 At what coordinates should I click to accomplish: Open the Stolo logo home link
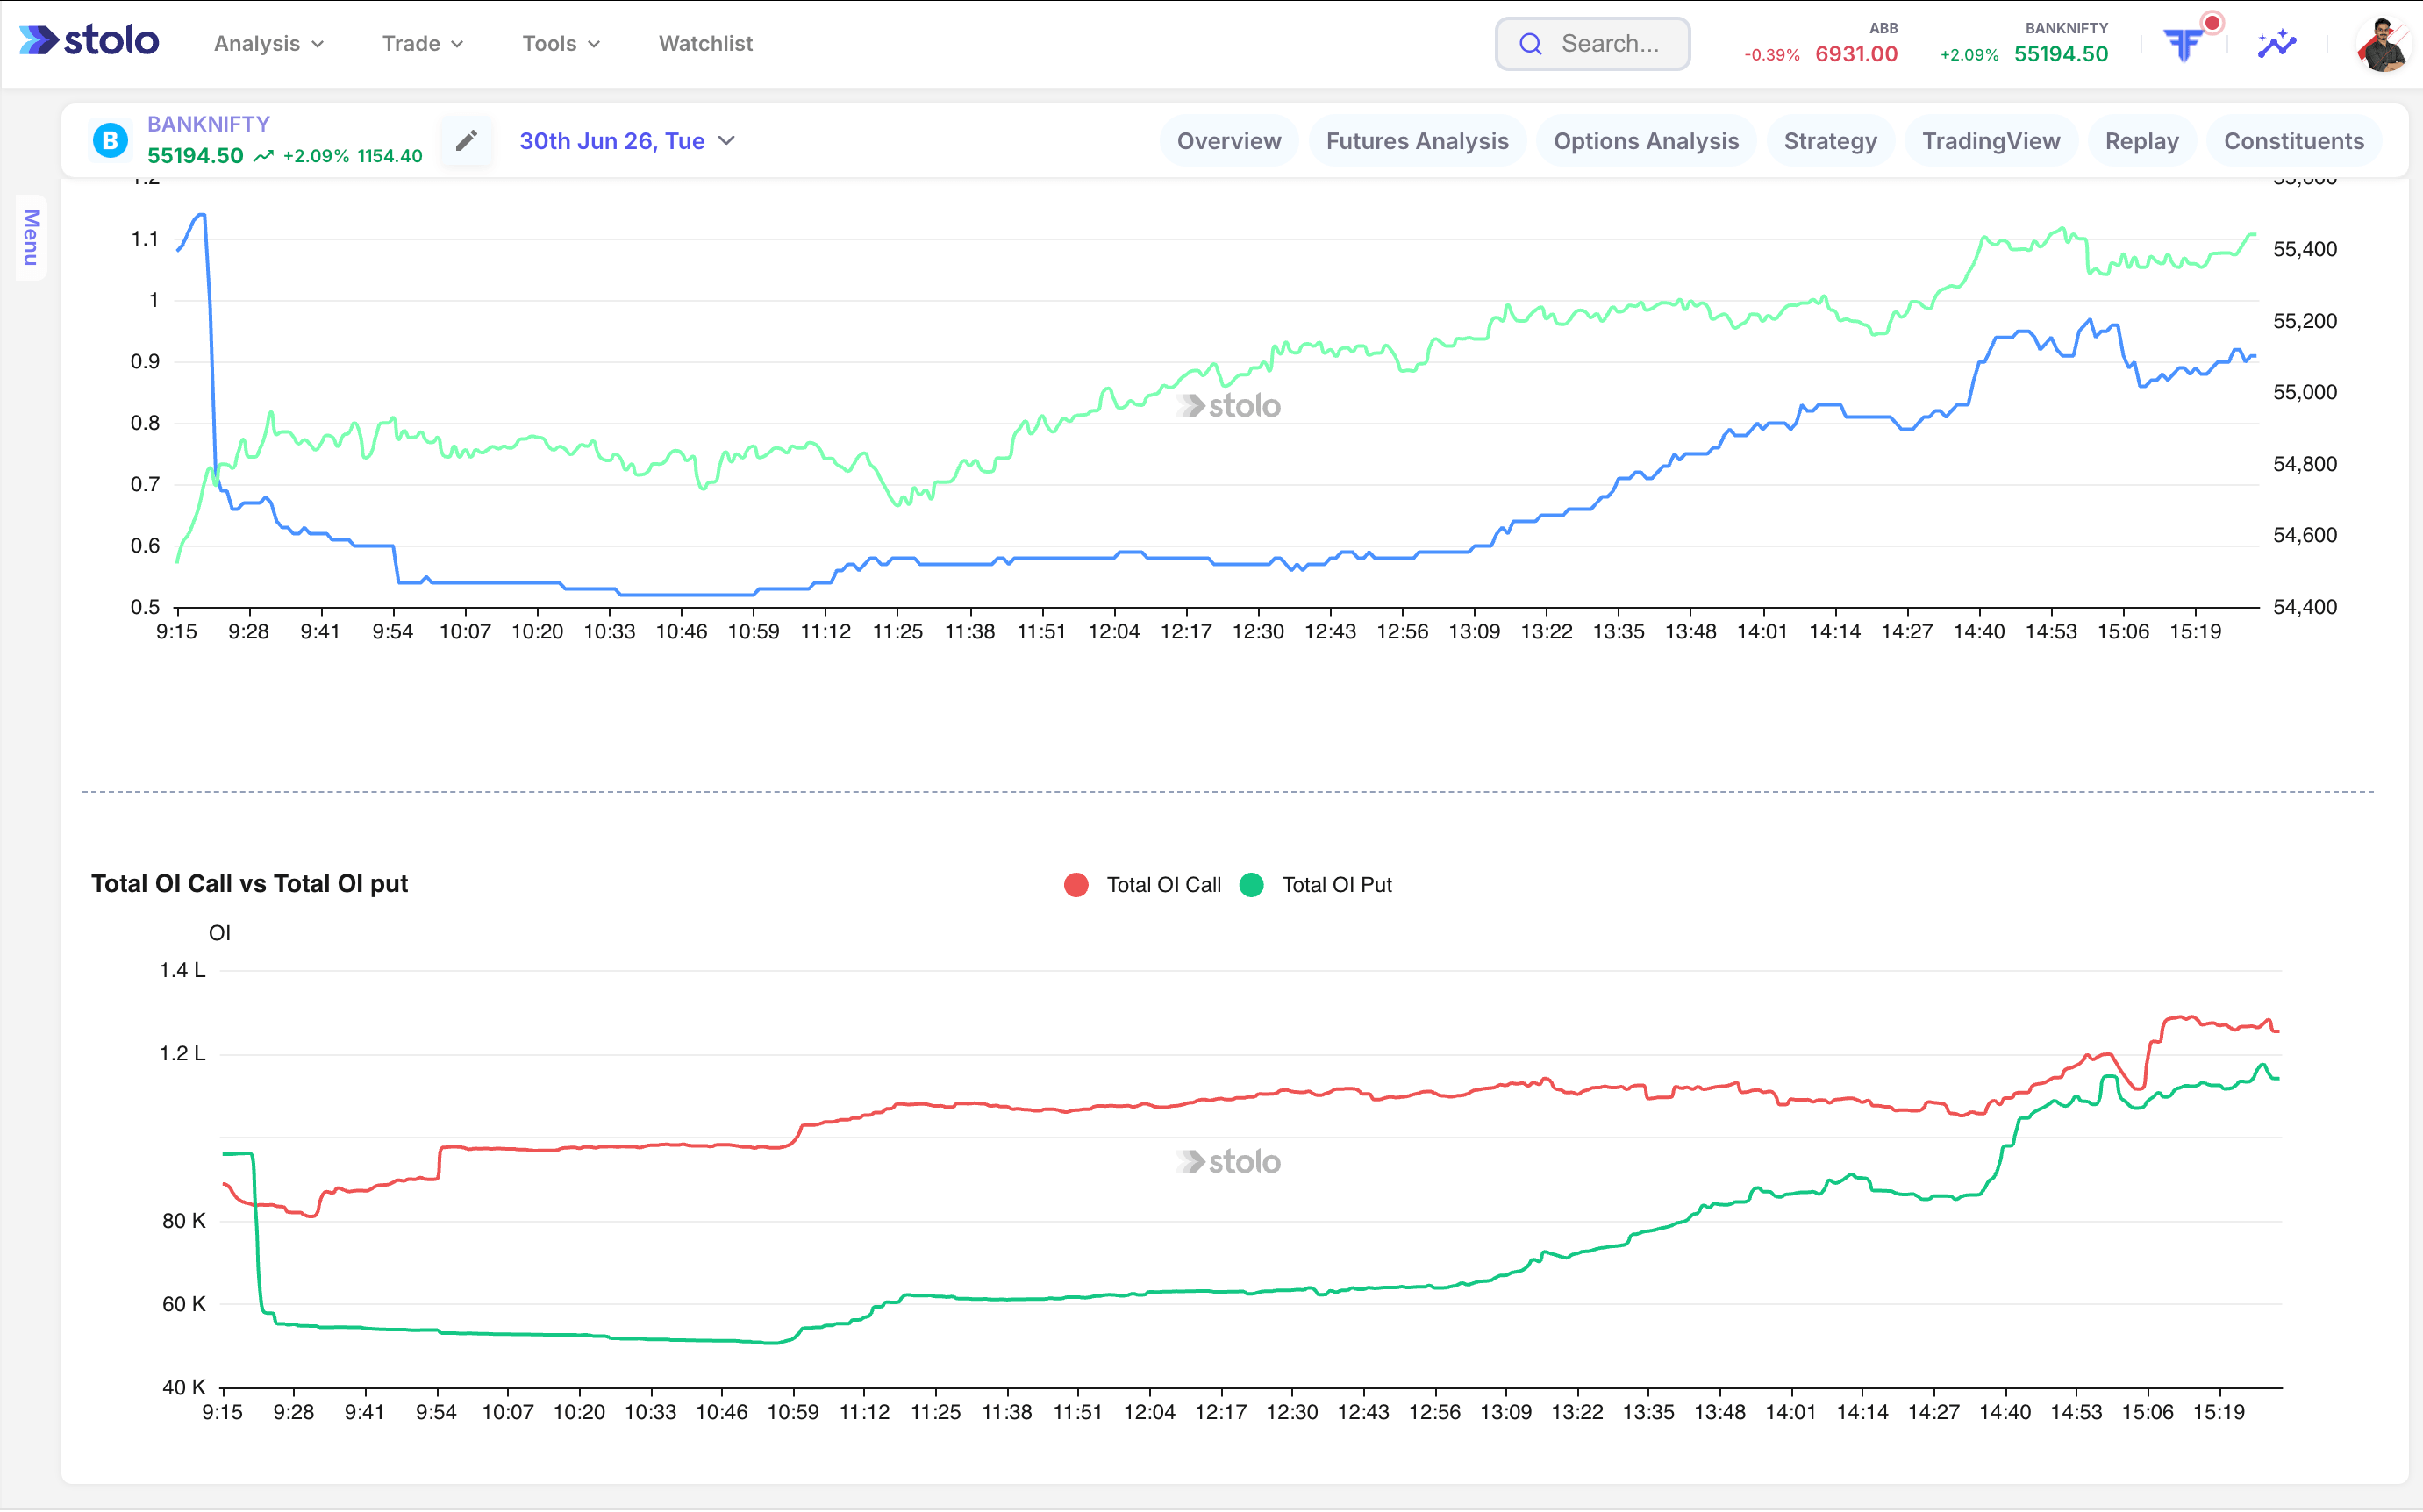89,41
